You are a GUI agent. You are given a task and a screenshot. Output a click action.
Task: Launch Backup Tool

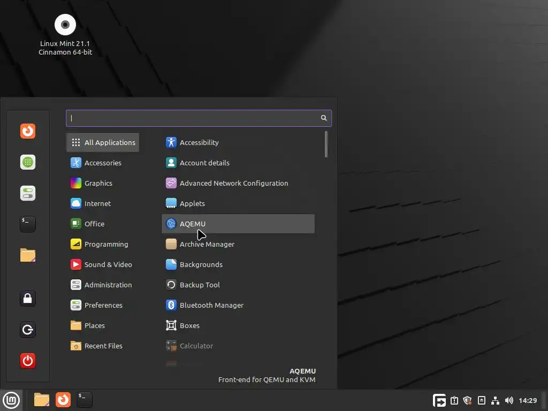click(238, 285)
